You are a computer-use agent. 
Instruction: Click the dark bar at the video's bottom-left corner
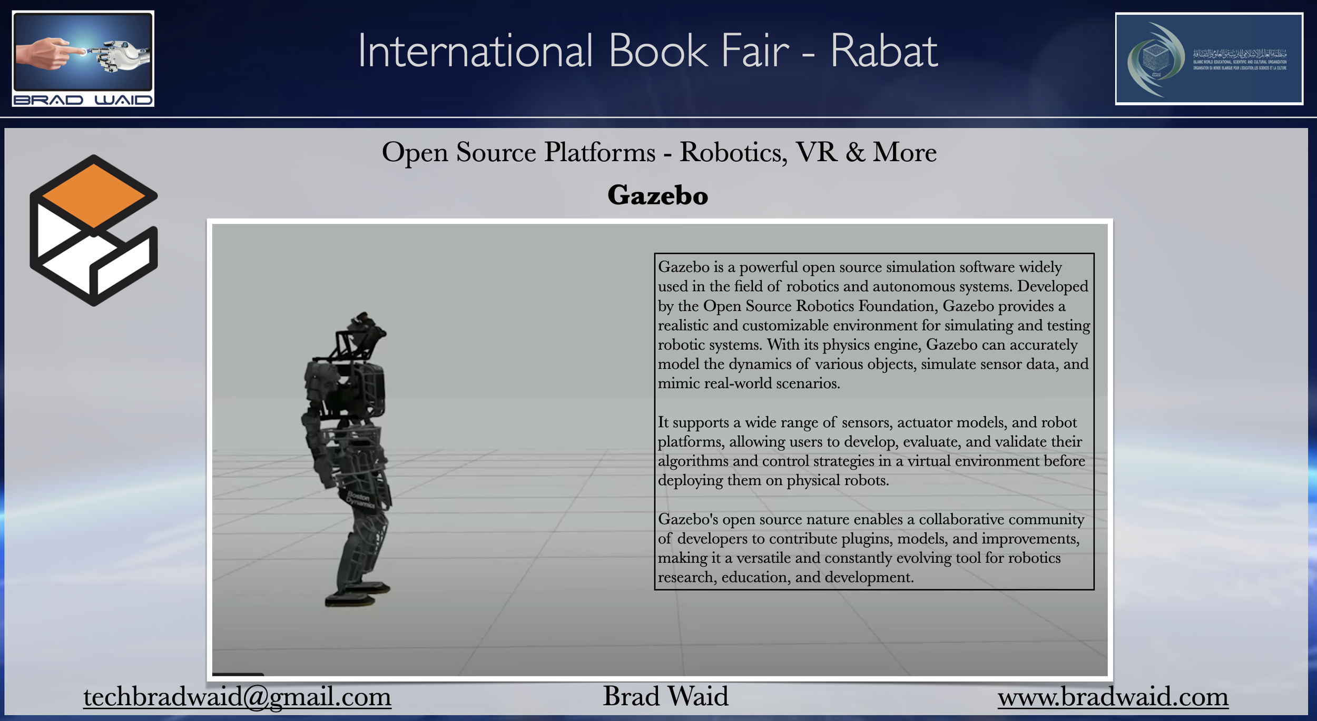238,674
